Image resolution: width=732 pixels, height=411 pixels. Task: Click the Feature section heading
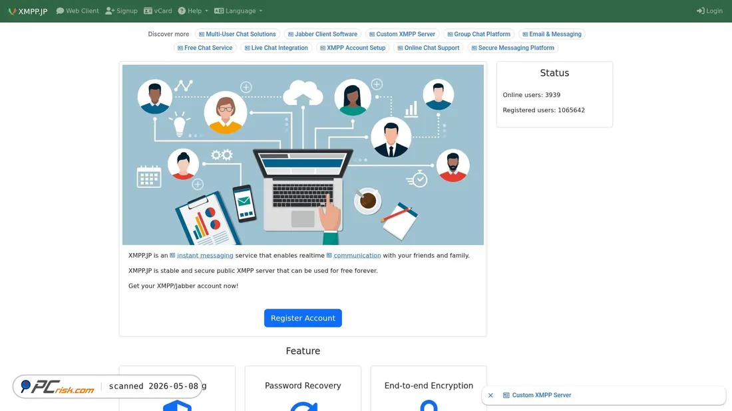[303, 351]
